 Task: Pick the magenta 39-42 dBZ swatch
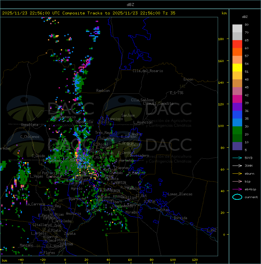point(237,99)
